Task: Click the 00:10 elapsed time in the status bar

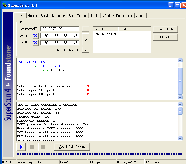Action: click(7, 162)
